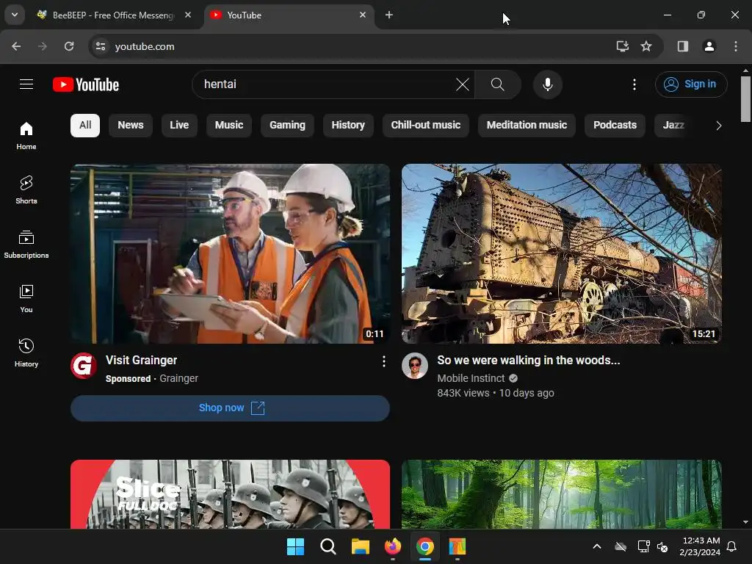Click the muted volume icon in system tray
The height and width of the screenshot is (564, 752).
coord(662,546)
